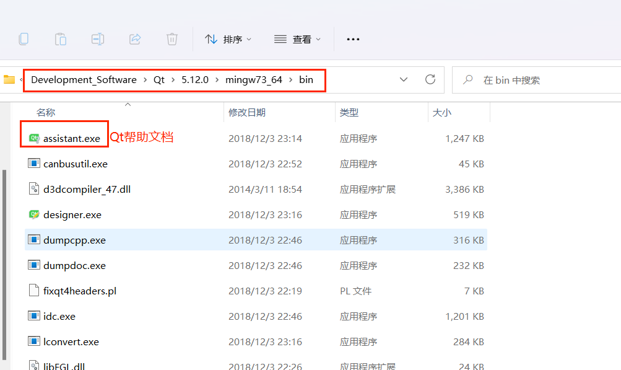621x370 pixels.
Task: Click bin segment in breadcrumb
Action: tap(306, 80)
